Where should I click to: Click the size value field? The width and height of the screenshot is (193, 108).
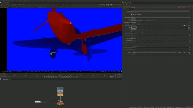point(134,27)
